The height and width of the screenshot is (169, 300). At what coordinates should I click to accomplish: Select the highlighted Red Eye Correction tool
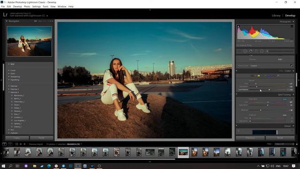(251, 51)
